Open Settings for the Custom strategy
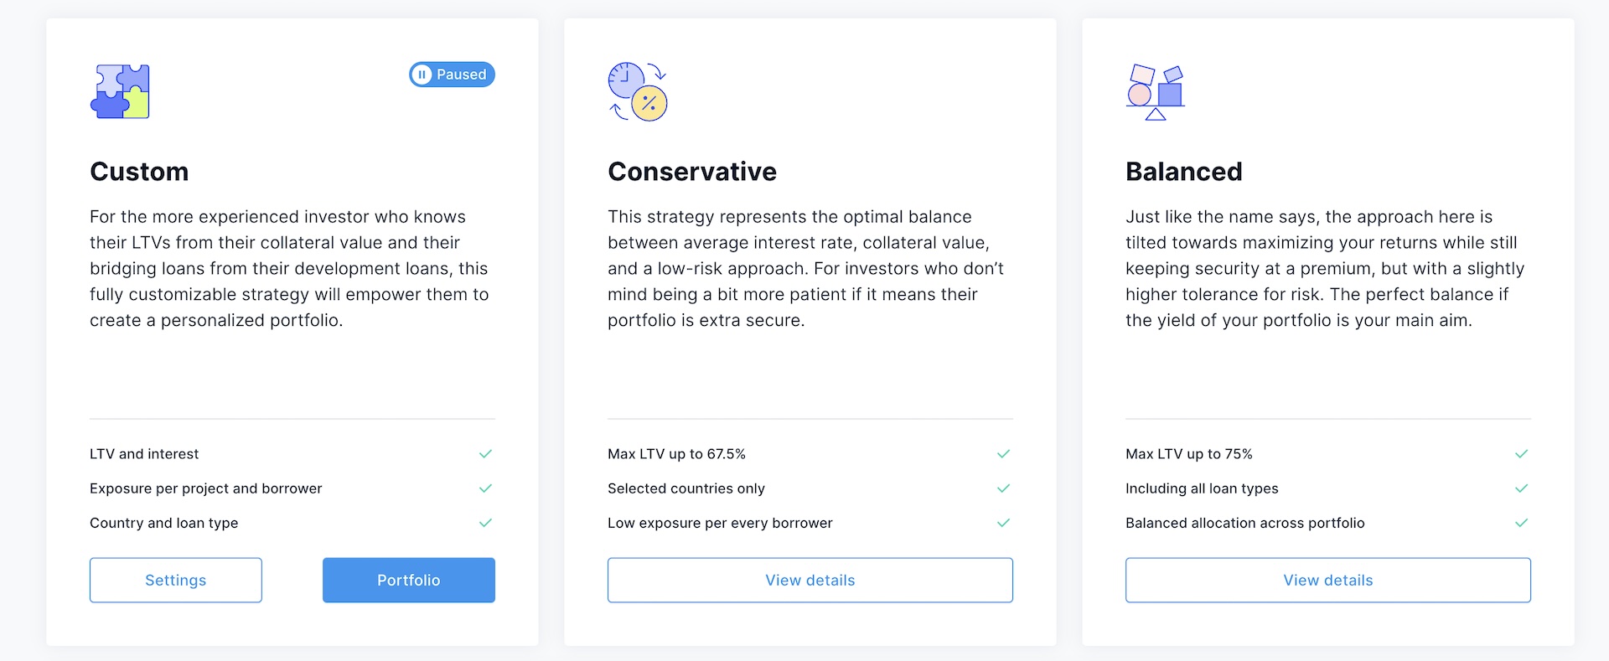1609x661 pixels. click(x=176, y=580)
